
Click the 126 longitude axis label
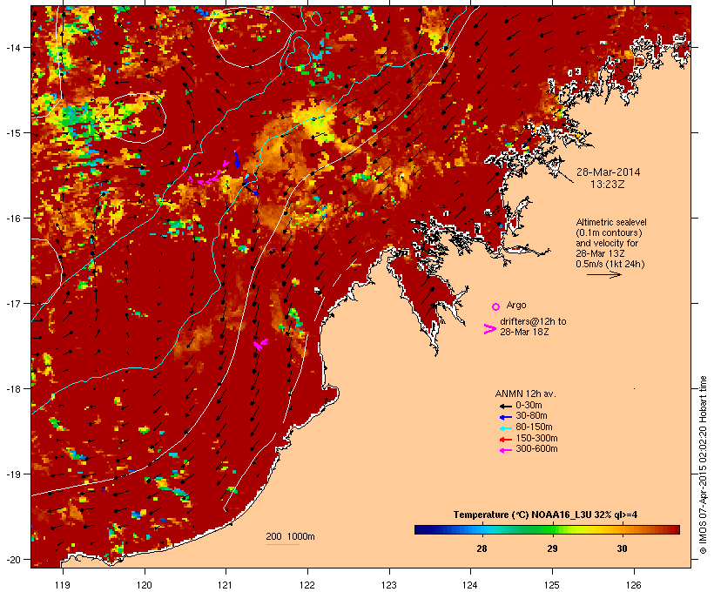633,585
